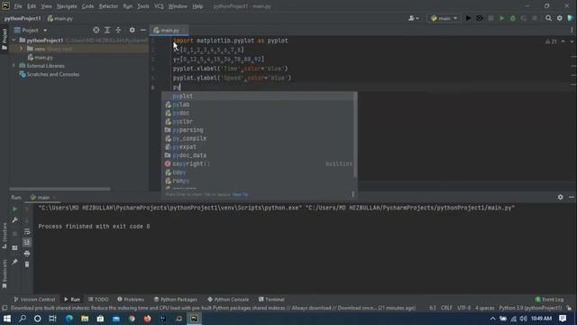Image resolution: width=577 pixels, height=325 pixels.
Task: Choose pyparsing from the completion list
Action: click(259, 130)
